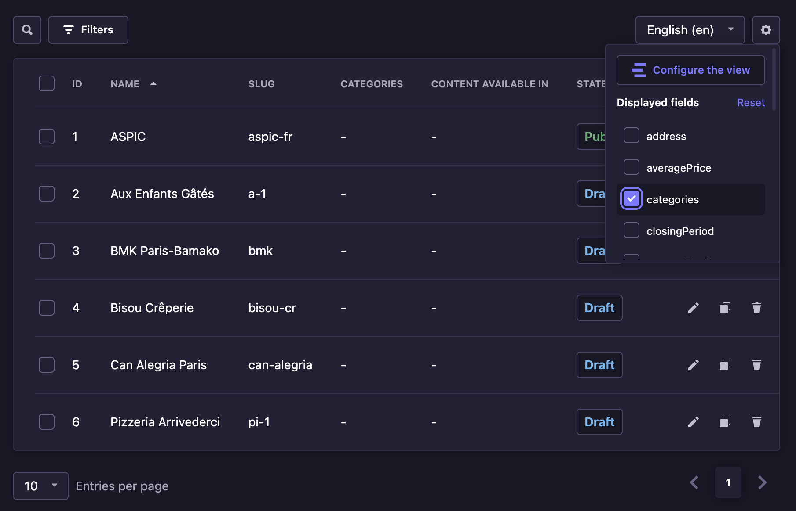Uncheck the categories displayed field
796x511 pixels.
click(x=631, y=199)
